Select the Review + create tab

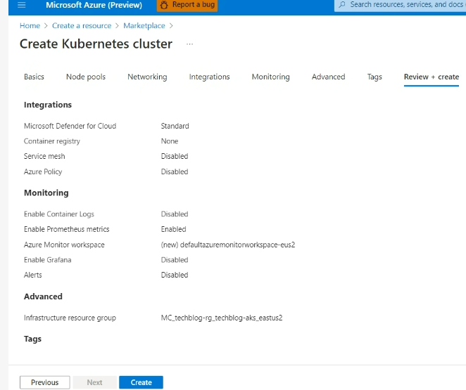[x=431, y=77]
